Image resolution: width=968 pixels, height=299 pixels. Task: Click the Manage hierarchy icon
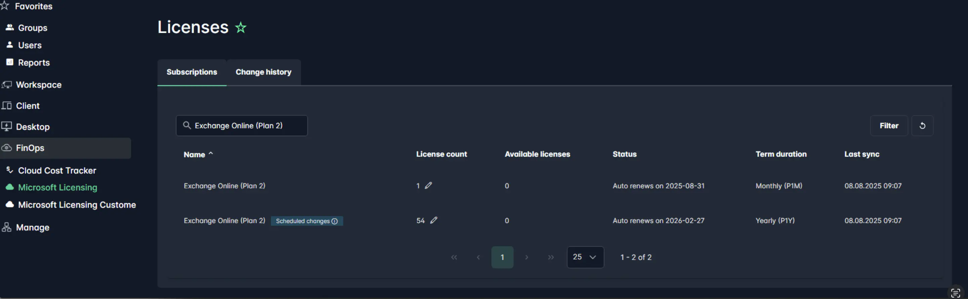click(6, 227)
